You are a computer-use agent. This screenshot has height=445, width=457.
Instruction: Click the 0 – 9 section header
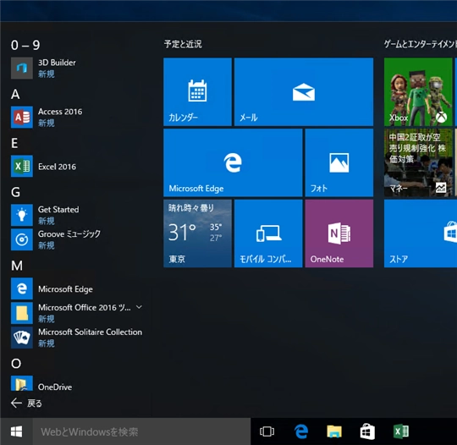25,45
